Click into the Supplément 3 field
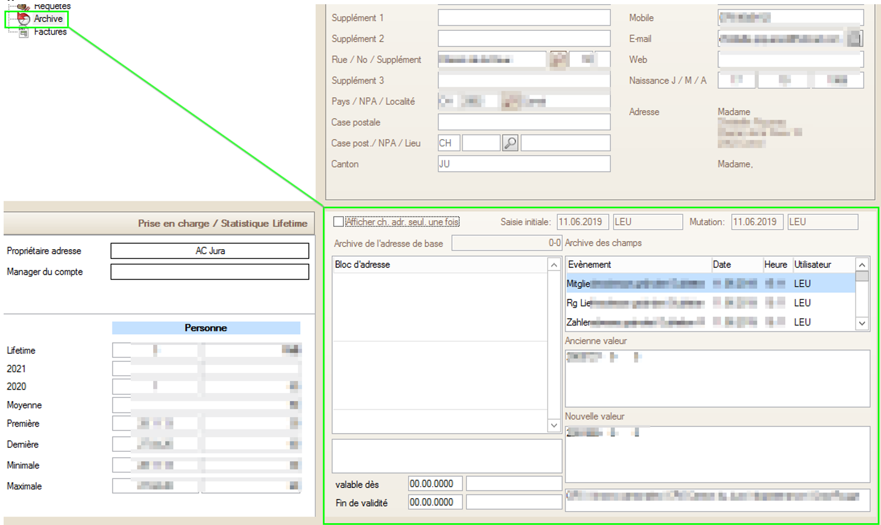Image resolution: width=881 pixels, height=525 pixels. 524,80
